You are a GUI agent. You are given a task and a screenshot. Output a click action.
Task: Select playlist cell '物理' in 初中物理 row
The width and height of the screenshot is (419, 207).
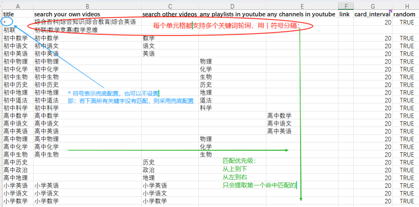(232, 61)
